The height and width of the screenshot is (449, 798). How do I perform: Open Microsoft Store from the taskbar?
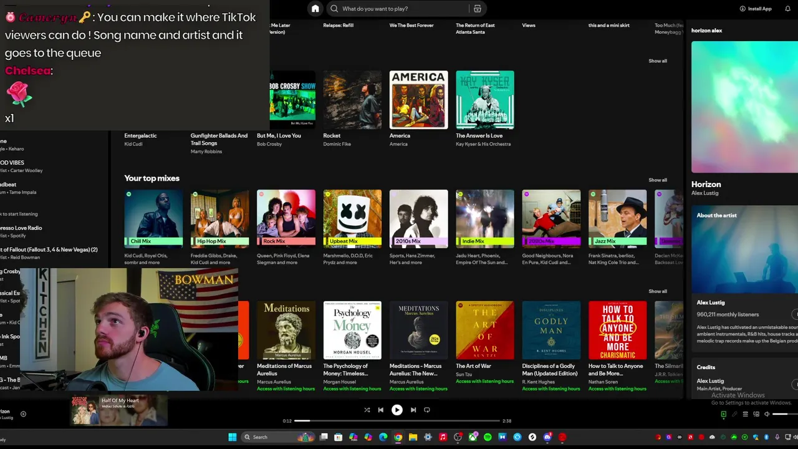pyautogui.click(x=338, y=437)
